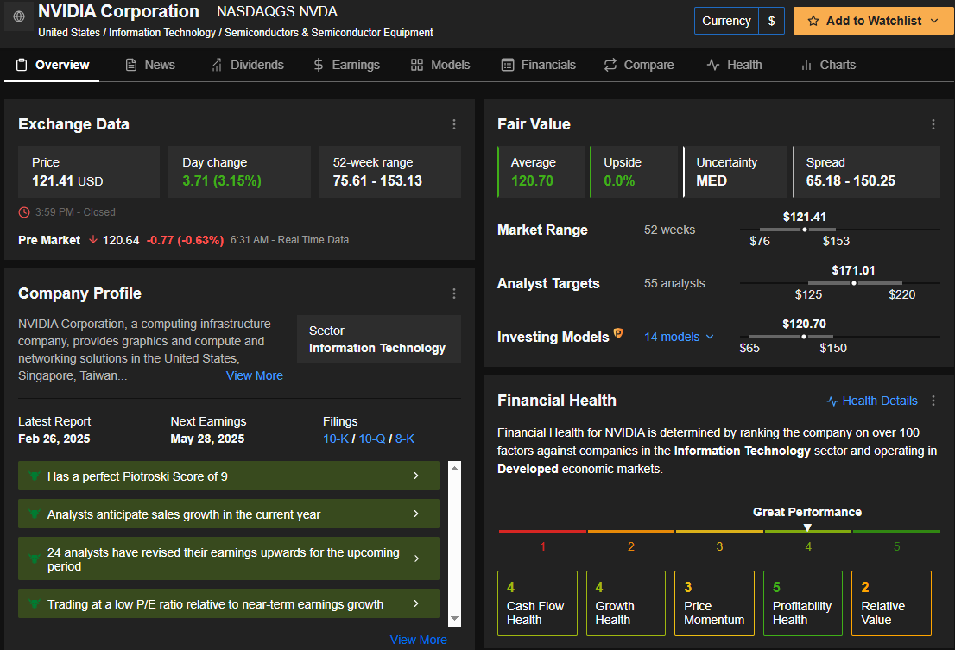Click the Uncertainty MED tile

[735, 172]
